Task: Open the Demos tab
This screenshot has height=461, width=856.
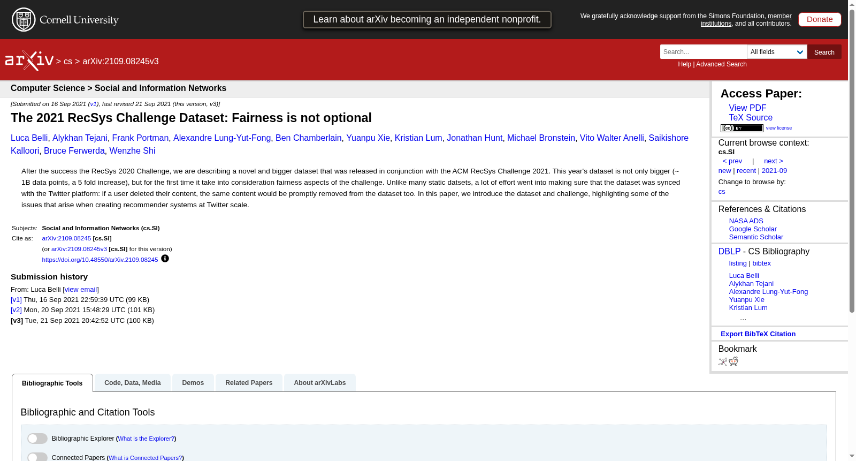Action: tap(193, 383)
